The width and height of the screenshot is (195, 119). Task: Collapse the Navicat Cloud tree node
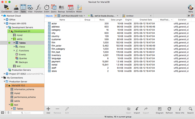pyautogui.click(x=2, y=16)
